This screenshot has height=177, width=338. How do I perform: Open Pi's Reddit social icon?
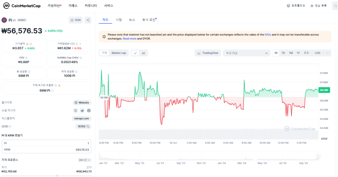[x=82, y=111]
